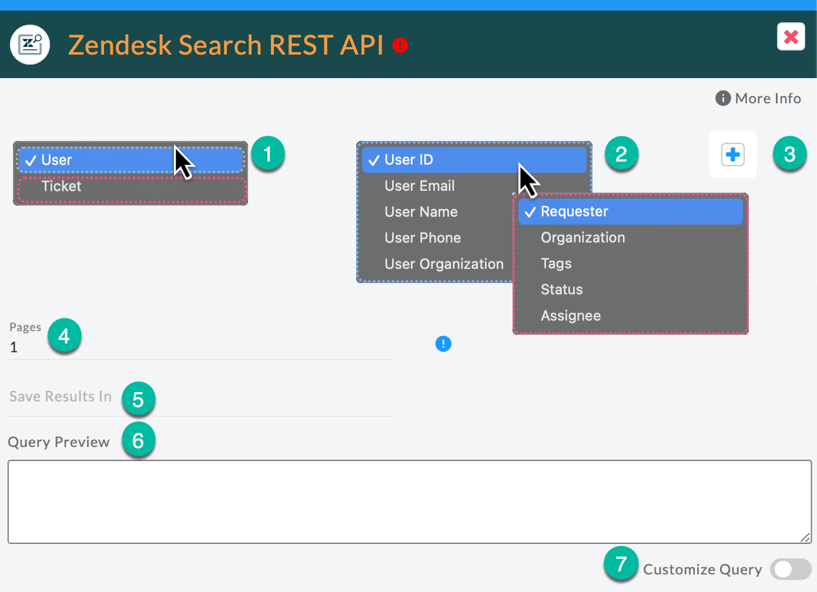
Task: Select User in the search type menu
Action: coord(130,160)
